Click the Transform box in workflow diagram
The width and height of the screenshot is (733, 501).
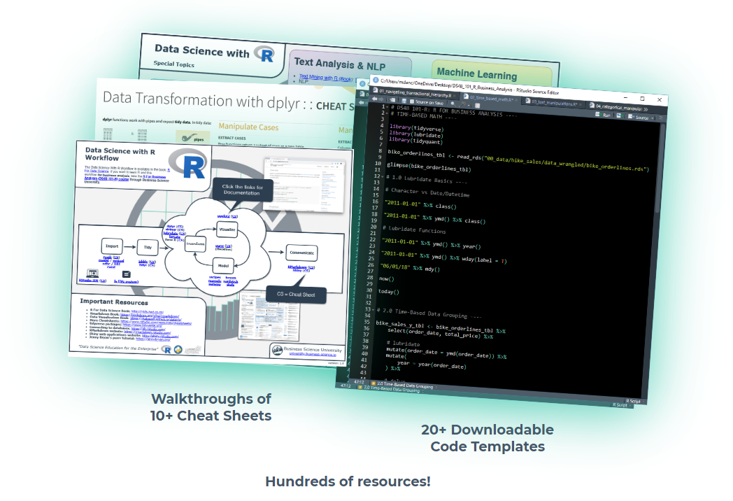195,244
